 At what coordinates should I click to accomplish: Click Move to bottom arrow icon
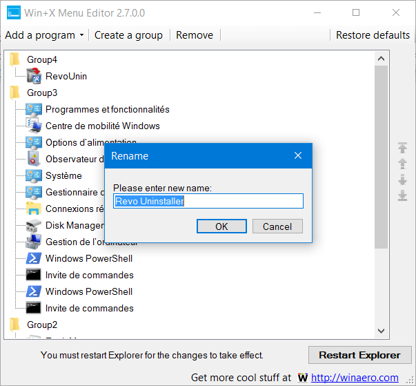pyautogui.click(x=402, y=195)
